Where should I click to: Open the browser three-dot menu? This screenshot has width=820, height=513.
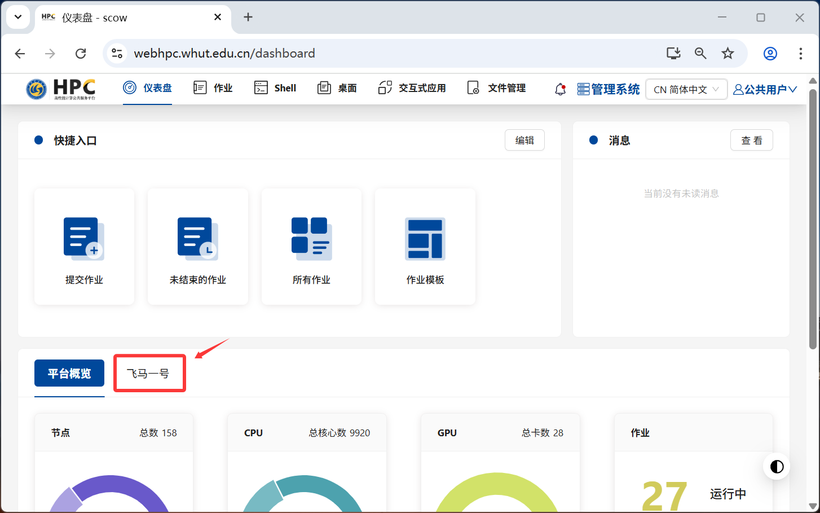click(x=801, y=54)
